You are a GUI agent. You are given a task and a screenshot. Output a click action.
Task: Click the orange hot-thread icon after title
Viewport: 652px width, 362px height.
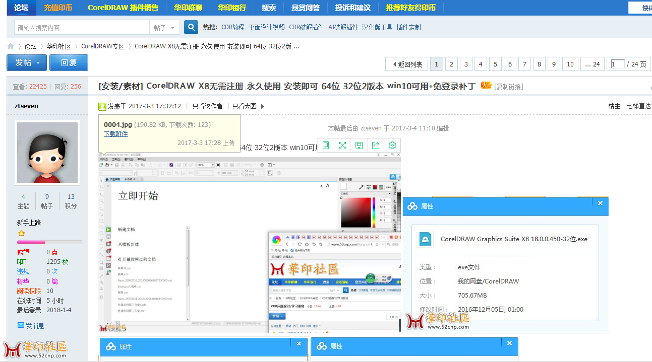click(x=486, y=86)
